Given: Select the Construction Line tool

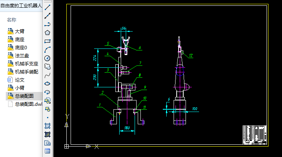Looking at the screenshot, I should click(x=47, y=16).
